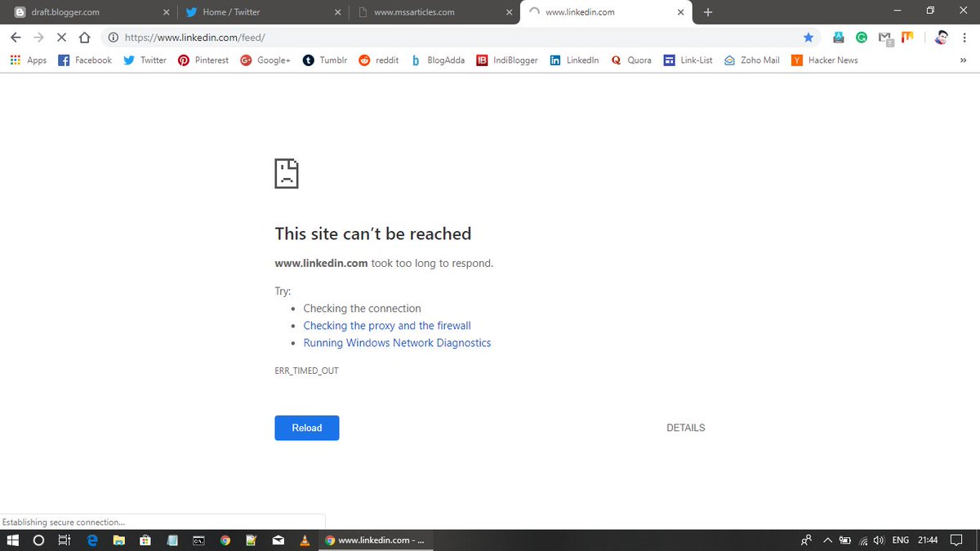This screenshot has height=551, width=980.
Task: Open the volume speaker tray icon
Action: [x=879, y=540]
